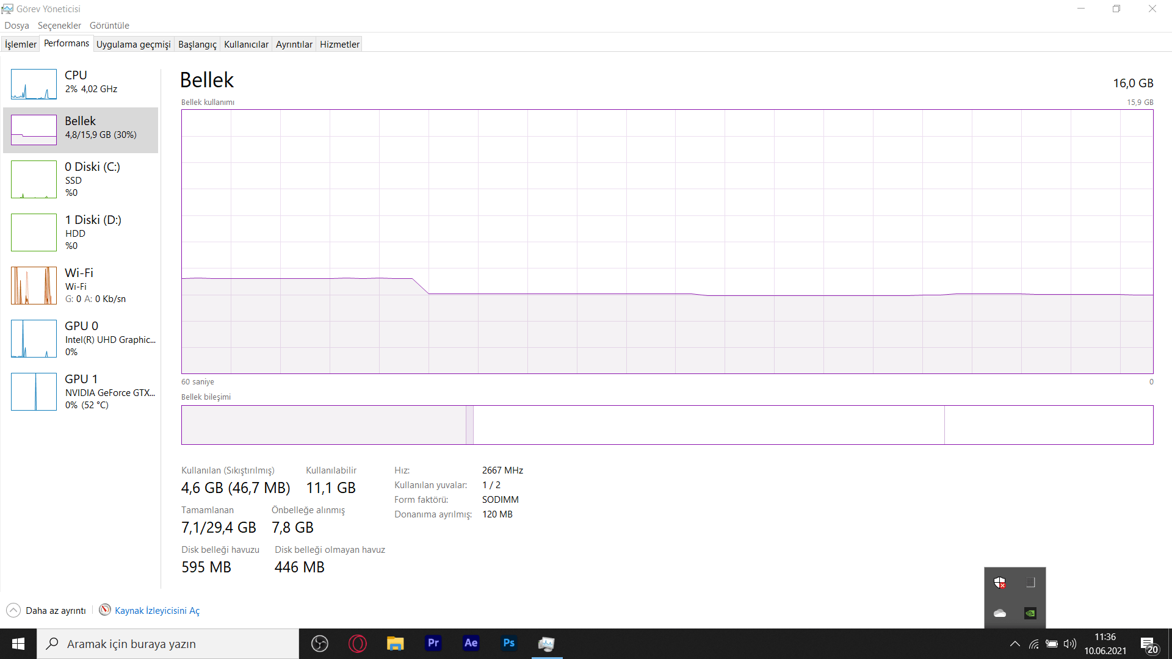Switch to the Performans tab

click(x=67, y=43)
